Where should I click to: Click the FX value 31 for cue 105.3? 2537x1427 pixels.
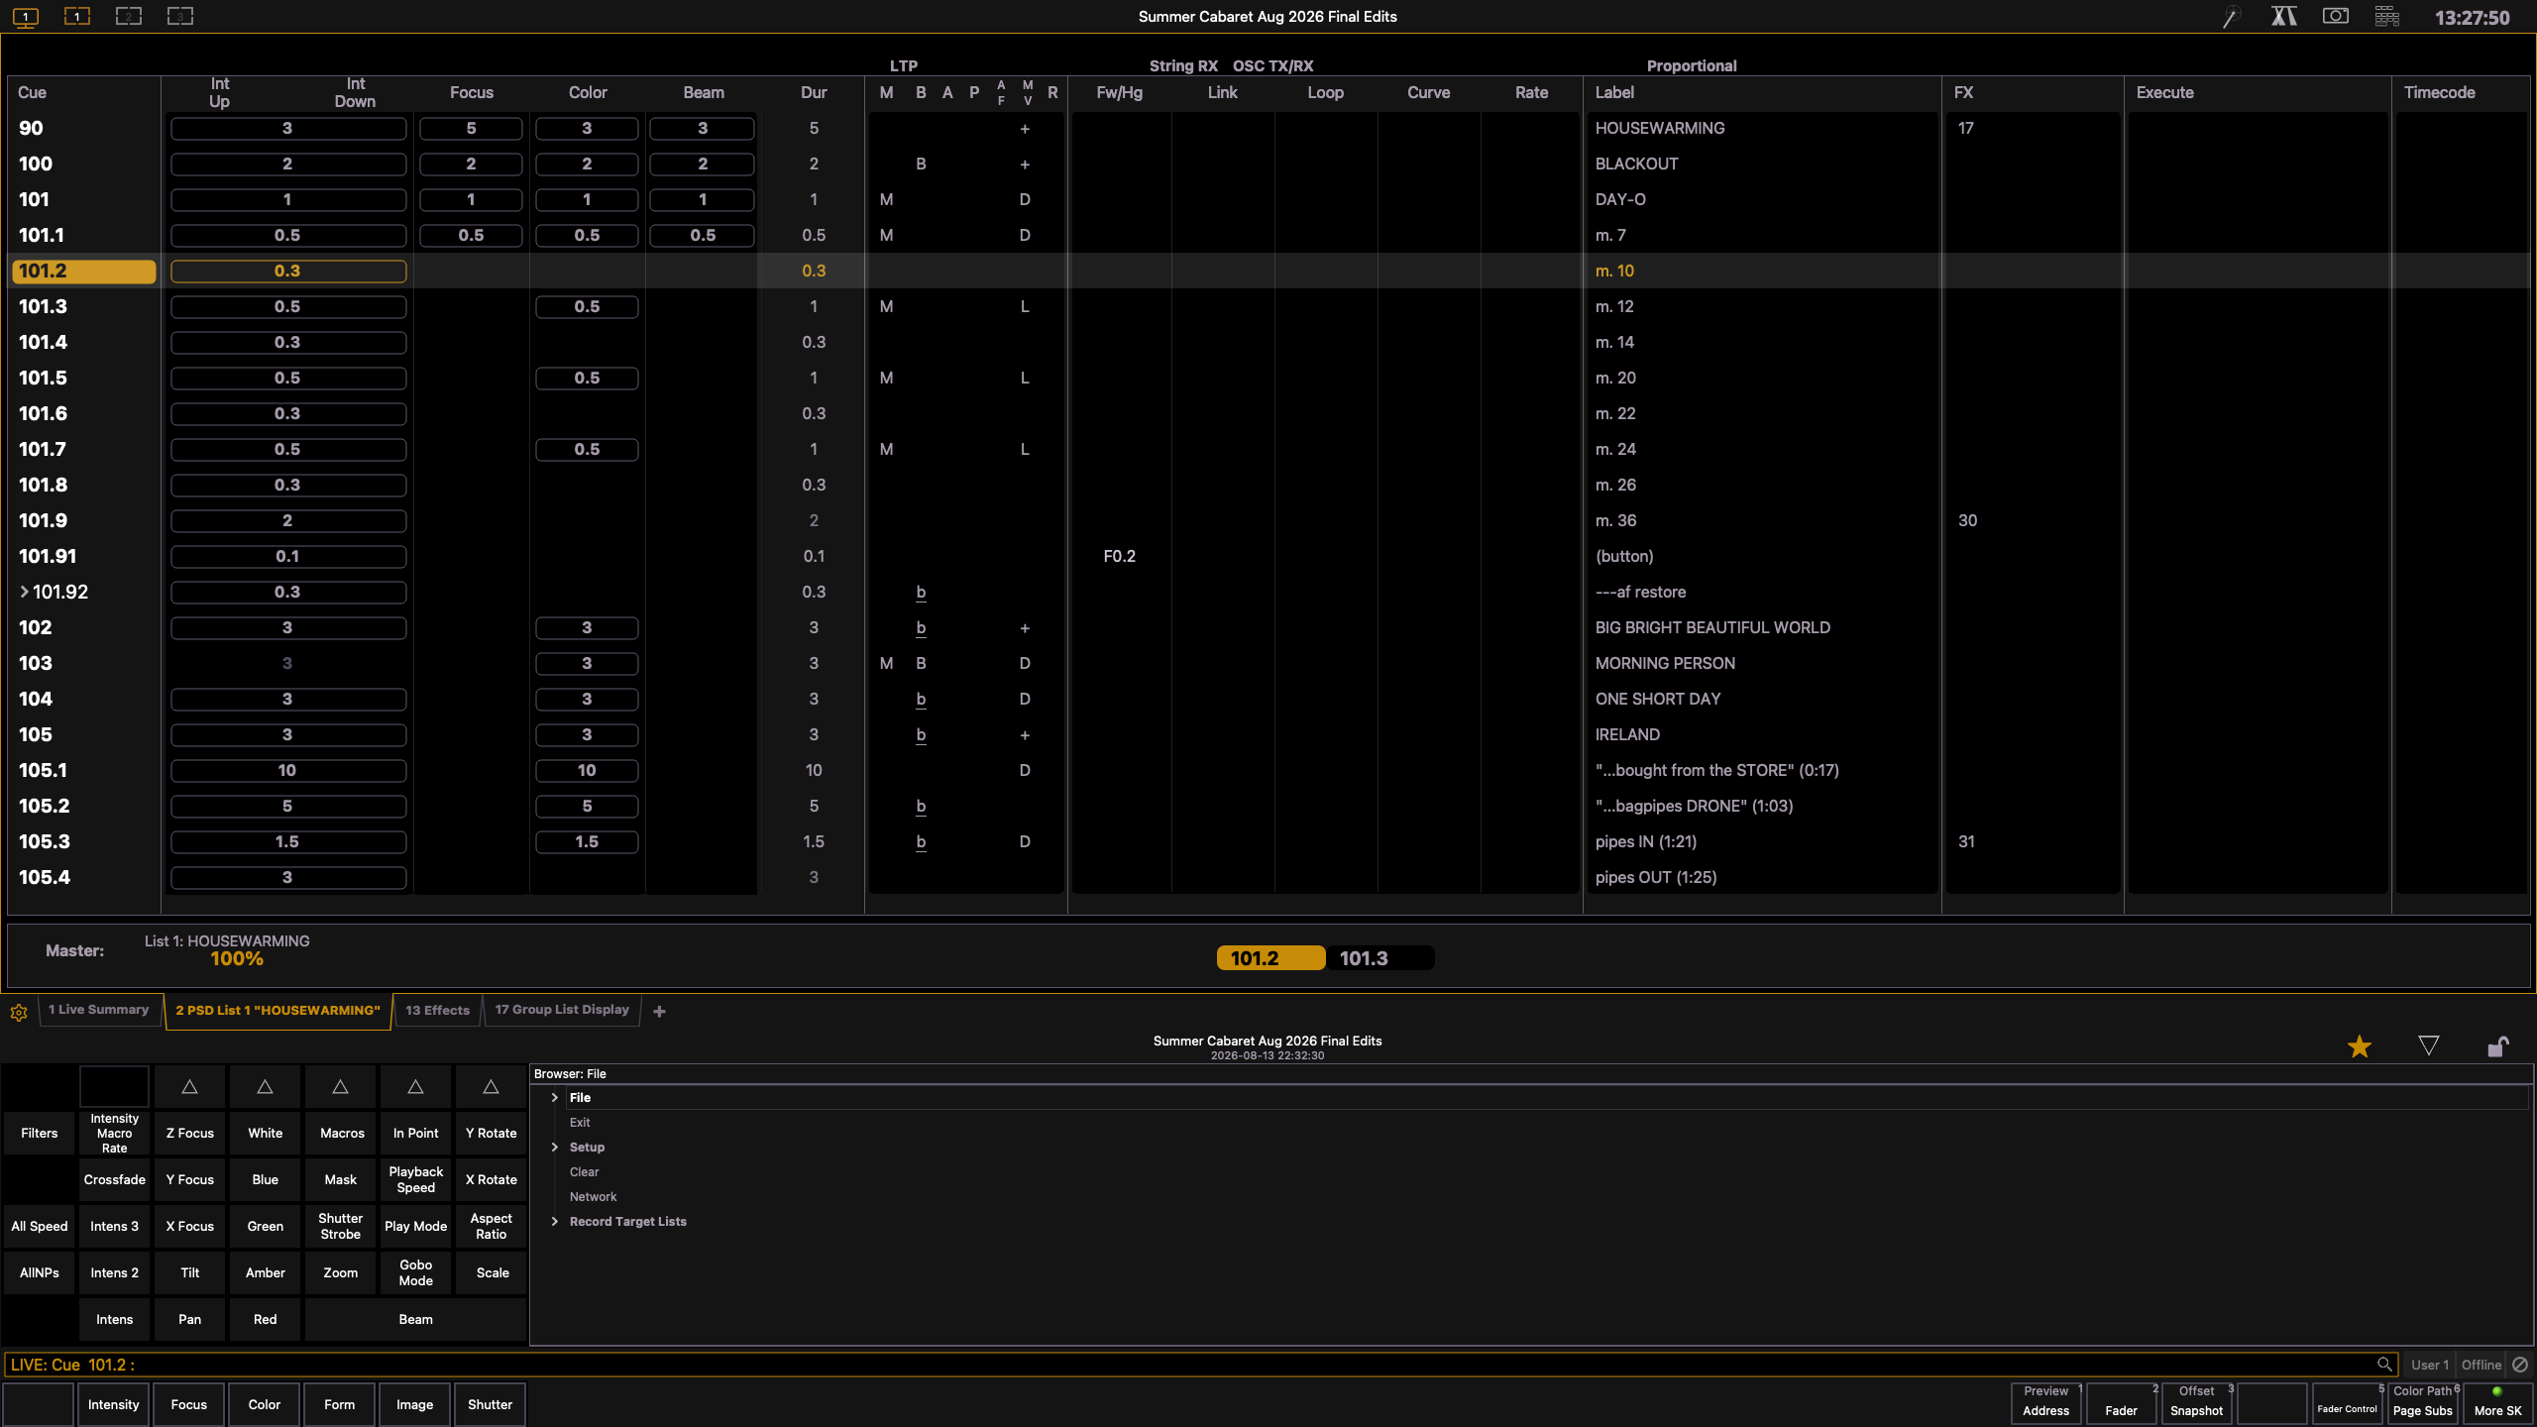pos(1966,841)
